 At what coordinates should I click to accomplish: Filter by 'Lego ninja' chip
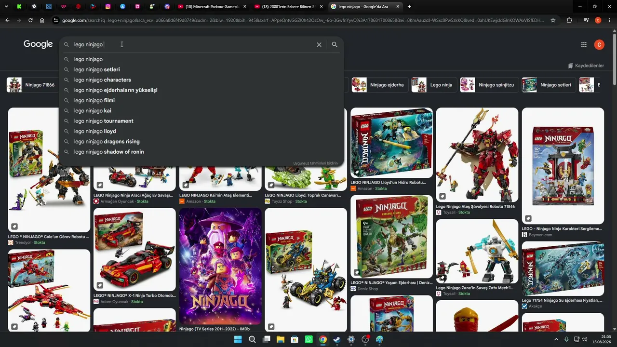(x=433, y=85)
